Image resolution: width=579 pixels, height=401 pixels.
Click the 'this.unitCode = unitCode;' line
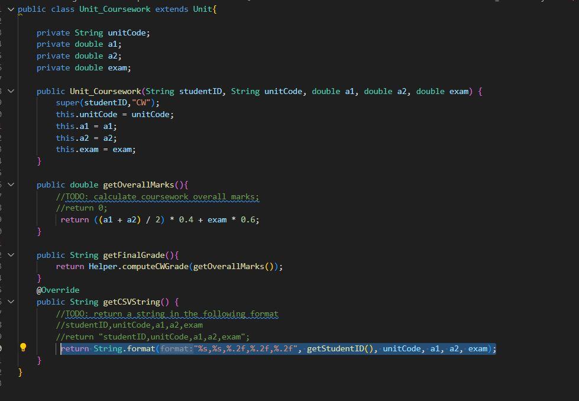pyautogui.click(x=115, y=115)
